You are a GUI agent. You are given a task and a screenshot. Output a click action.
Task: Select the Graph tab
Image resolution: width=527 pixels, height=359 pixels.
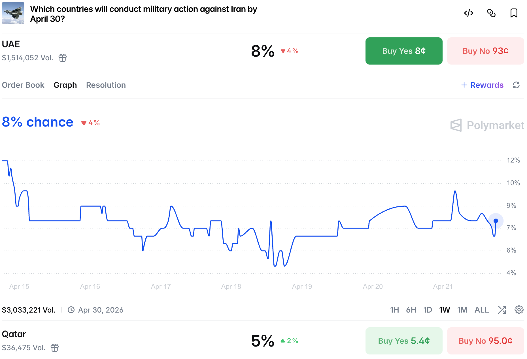click(65, 85)
